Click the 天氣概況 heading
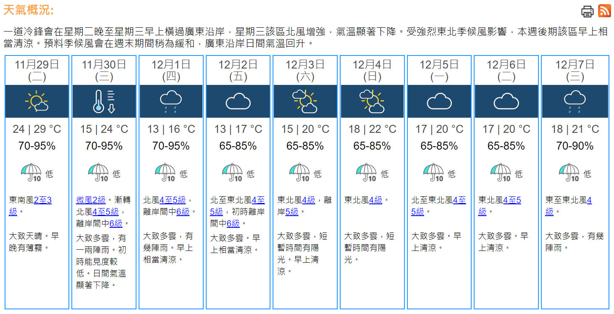Image resolution: width=614 pixels, height=314 pixels. point(29,10)
